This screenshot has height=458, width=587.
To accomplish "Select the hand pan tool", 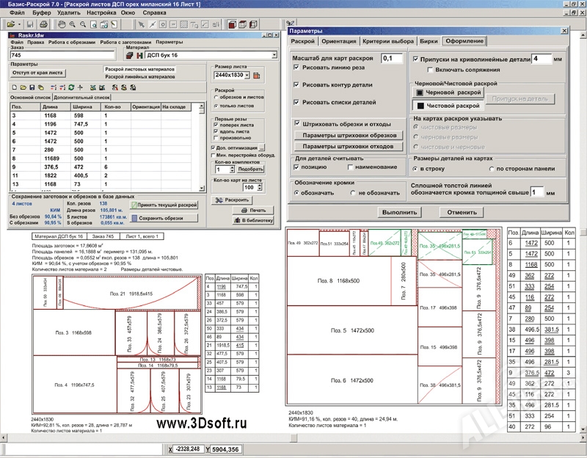I will (x=62, y=24).
